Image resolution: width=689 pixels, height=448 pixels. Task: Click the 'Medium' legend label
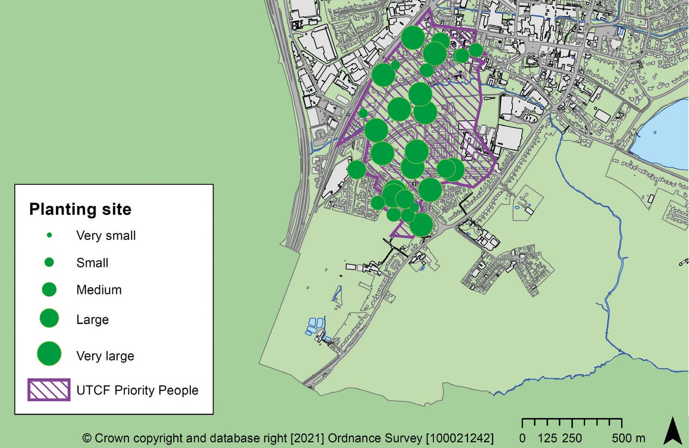pyautogui.click(x=99, y=290)
